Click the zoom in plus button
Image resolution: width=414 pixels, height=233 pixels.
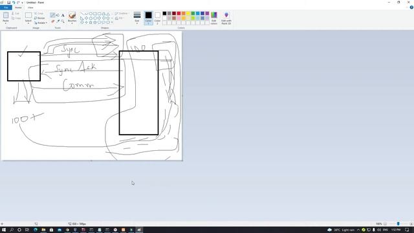coord(411,224)
